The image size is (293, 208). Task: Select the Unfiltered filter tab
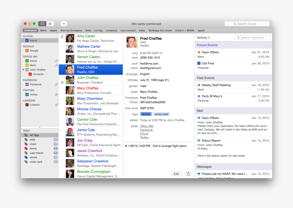30,30
